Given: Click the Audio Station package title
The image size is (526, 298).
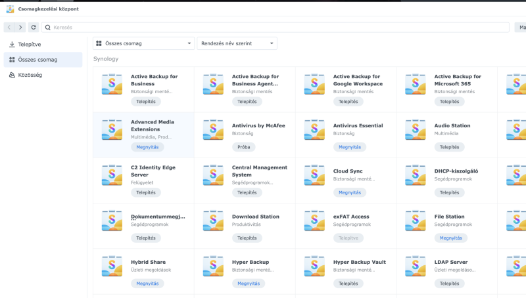Looking at the screenshot, I should [452, 125].
